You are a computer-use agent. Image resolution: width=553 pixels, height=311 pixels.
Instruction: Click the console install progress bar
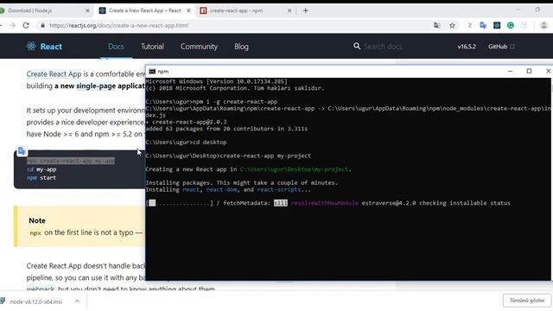click(179, 203)
